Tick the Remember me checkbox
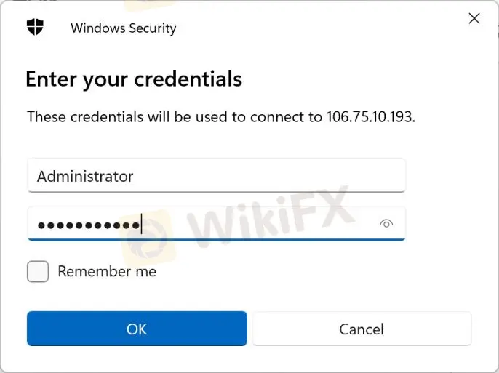Viewport: 499px width, 373px height. (38, 271)
